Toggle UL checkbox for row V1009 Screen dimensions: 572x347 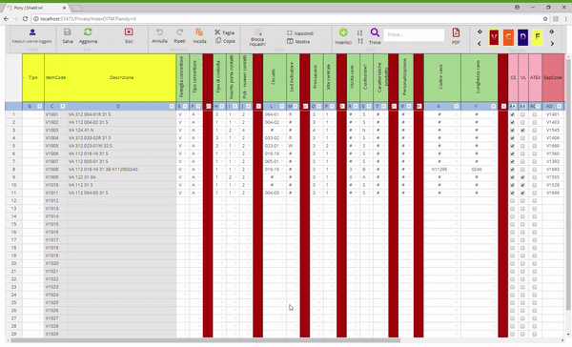pos(522,177)
